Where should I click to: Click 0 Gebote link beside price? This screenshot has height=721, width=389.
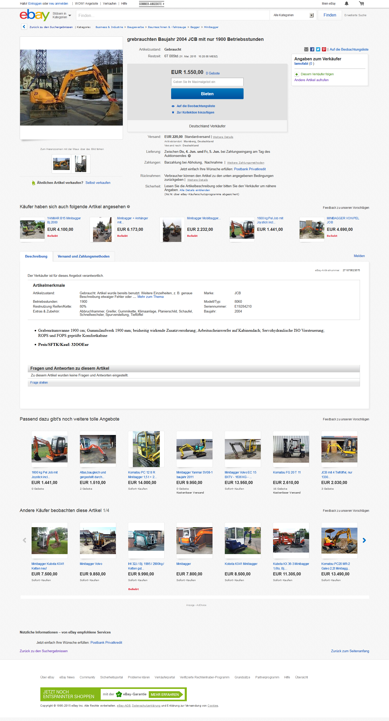[212, 73]
